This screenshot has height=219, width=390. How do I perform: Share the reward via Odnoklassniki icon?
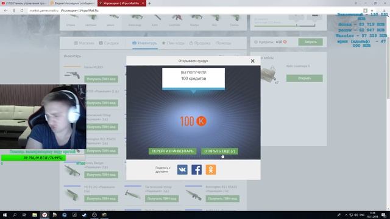point(211,170)
